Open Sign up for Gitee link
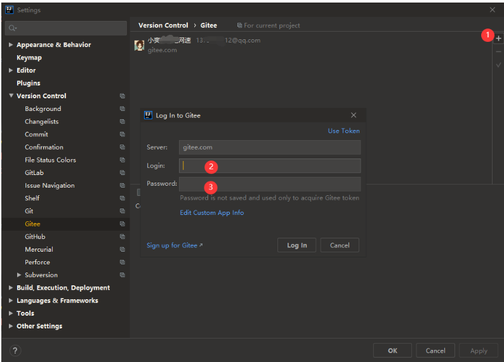Image resolution: width=504 pixels, height=362 pixels. [175, 245]
